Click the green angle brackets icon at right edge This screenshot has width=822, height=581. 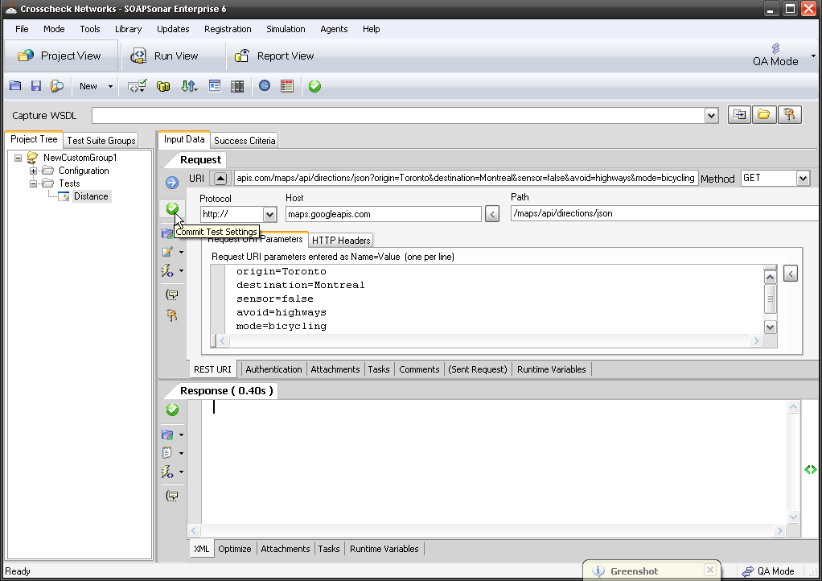(x=811, y=469)
